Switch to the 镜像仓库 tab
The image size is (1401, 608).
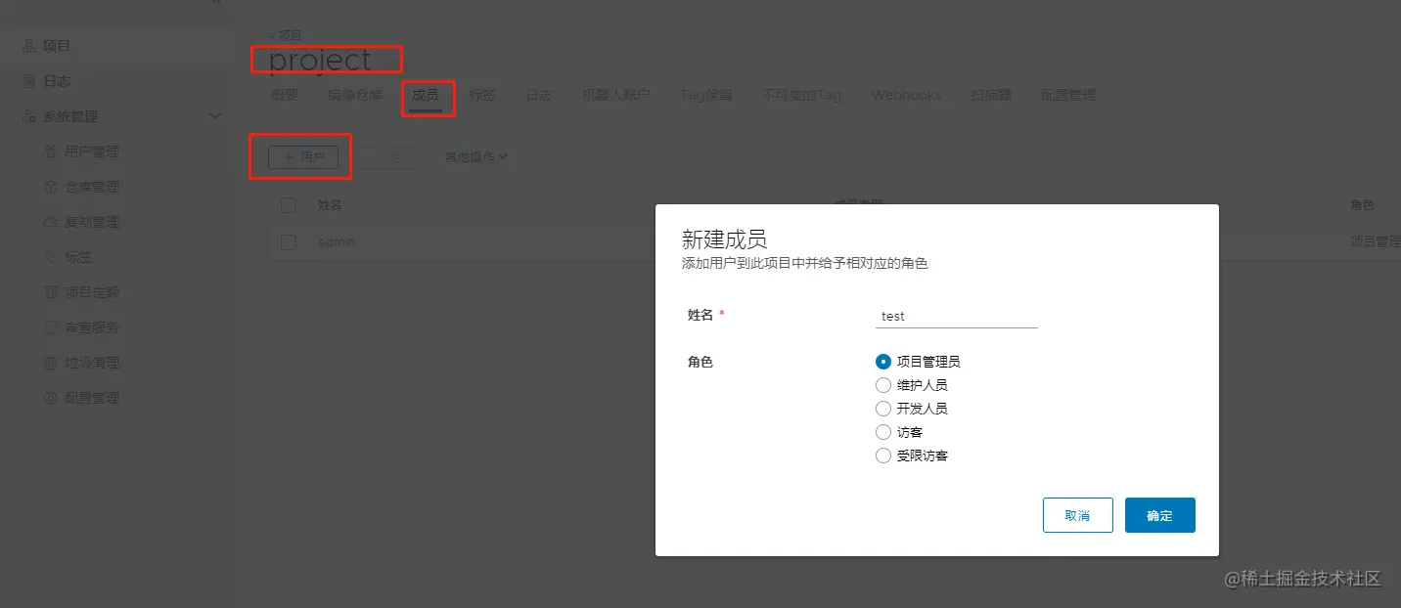click(355, 95)
